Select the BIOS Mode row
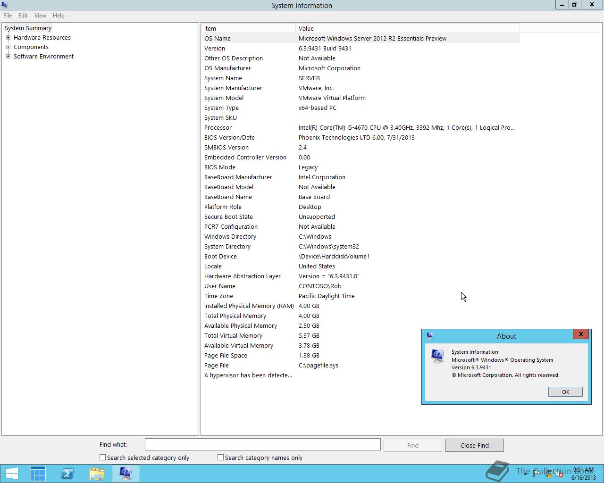This screenshot has width=604, height=483. pyautogui.click(x=361, y=167)
